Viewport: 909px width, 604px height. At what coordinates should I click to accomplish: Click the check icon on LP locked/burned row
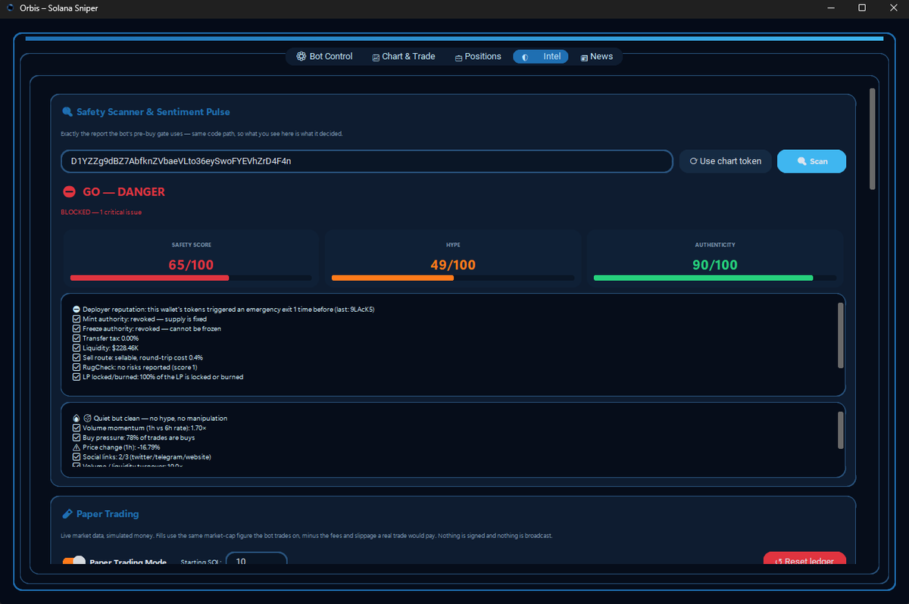pos(77,377)
